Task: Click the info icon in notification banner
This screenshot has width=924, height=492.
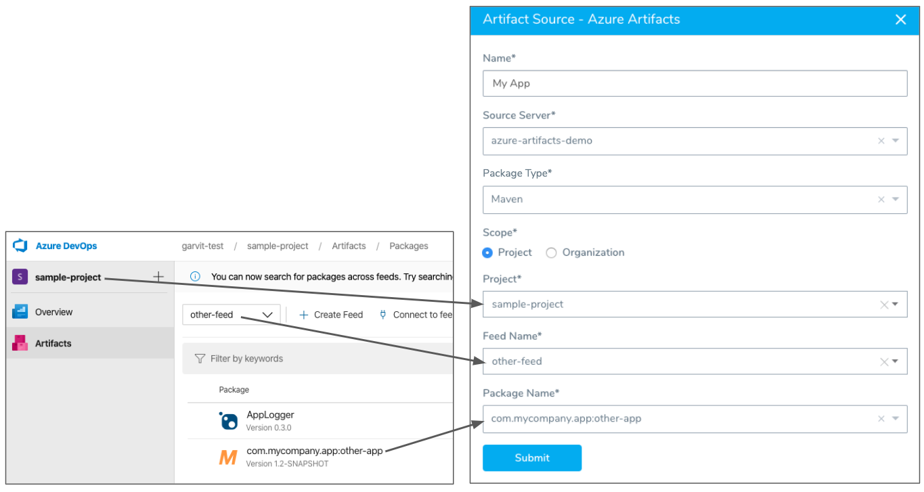Action: point(196,276)
